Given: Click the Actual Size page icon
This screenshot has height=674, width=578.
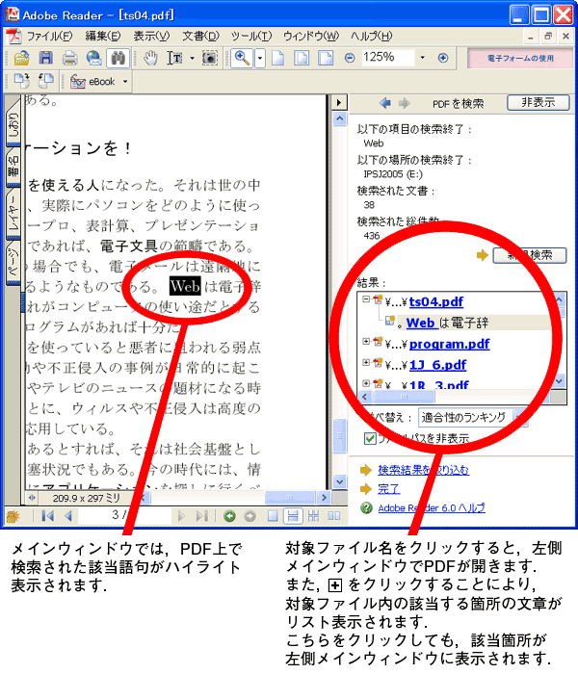Looking at the screenshot, I should tap(277, 58).
